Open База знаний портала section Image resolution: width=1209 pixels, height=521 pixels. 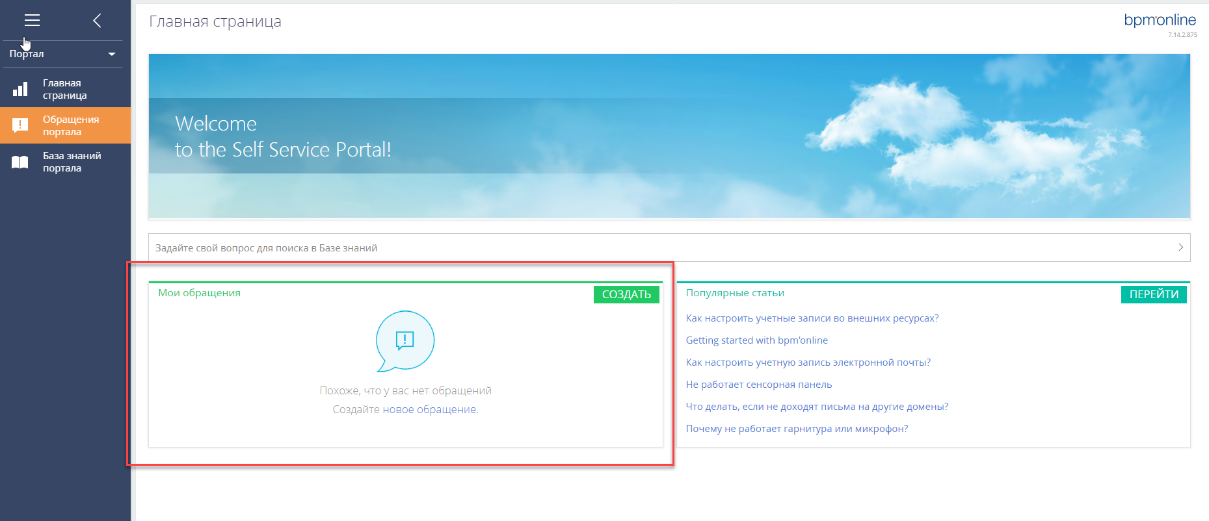point(65,162)
